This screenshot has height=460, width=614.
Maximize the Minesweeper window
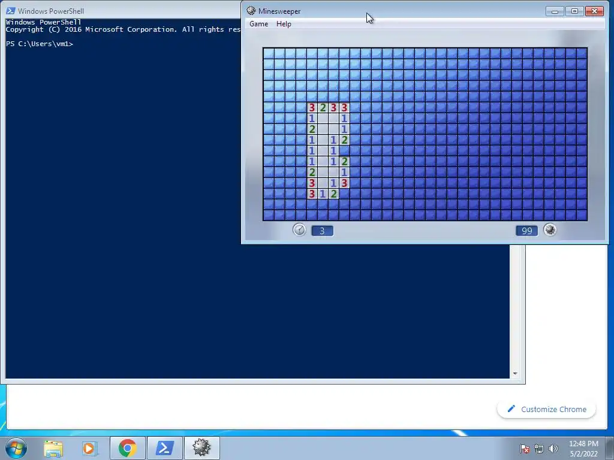pyautogui.click(x=574, y=11)
